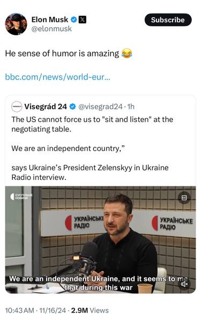Open the quoted Visegrád 24 tweet text
This screenshot has height=318, width=201.
click(x=92, y=148)
